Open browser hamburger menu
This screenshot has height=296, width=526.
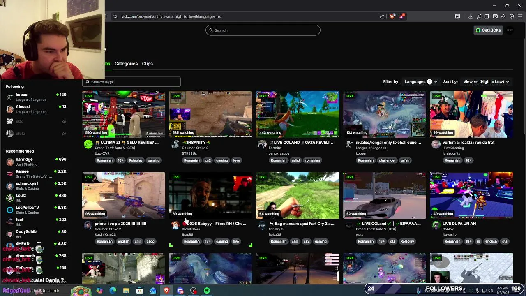[x=520, y=16]
